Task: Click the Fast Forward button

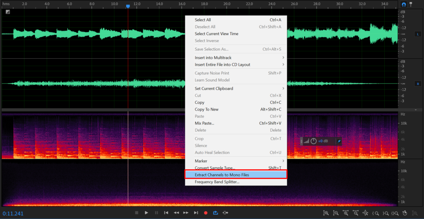Action: 186,213
